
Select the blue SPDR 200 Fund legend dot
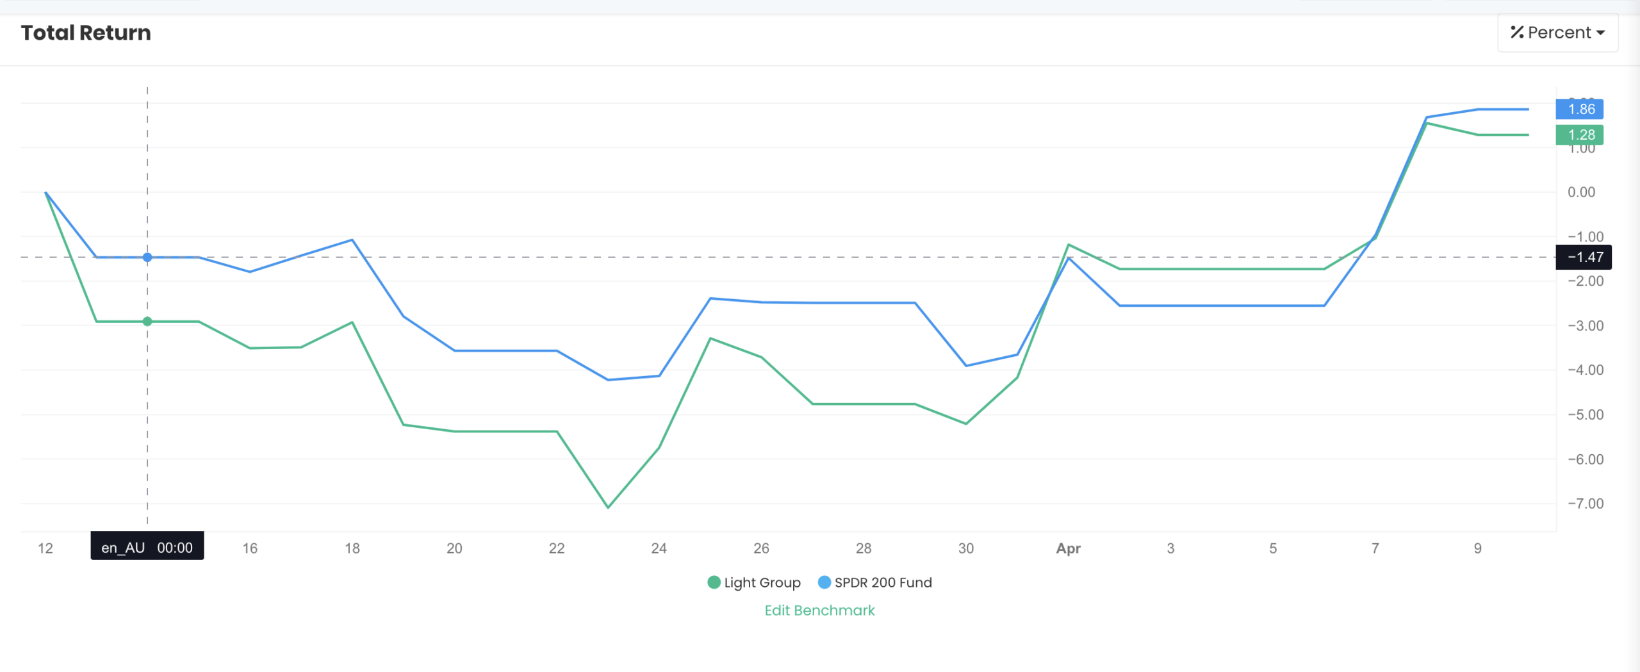(x=824, y=582)
